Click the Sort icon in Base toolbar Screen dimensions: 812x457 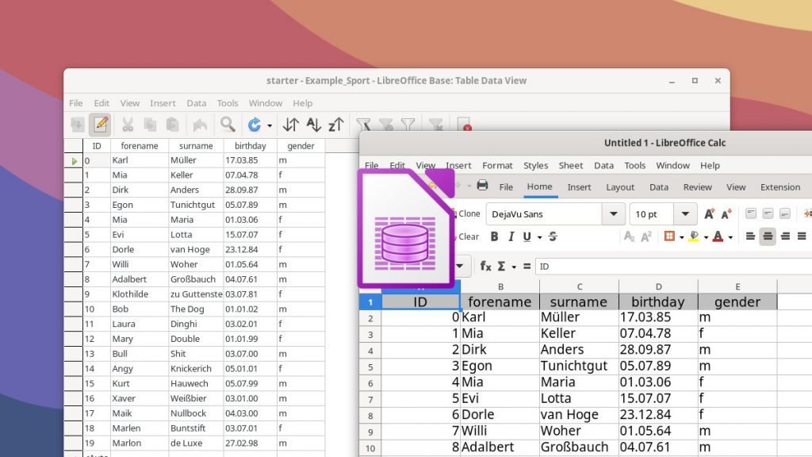click(290, 125)
